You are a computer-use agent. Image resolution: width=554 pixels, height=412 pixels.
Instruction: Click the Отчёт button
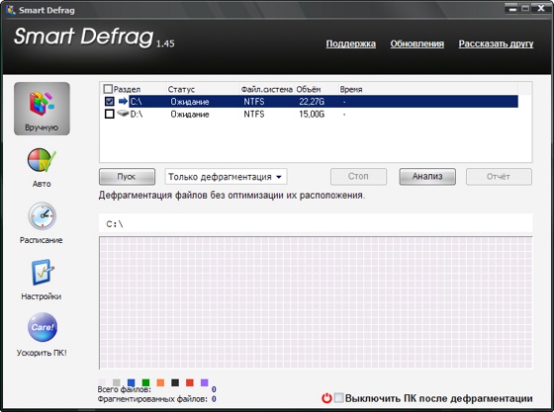point(499,177)
